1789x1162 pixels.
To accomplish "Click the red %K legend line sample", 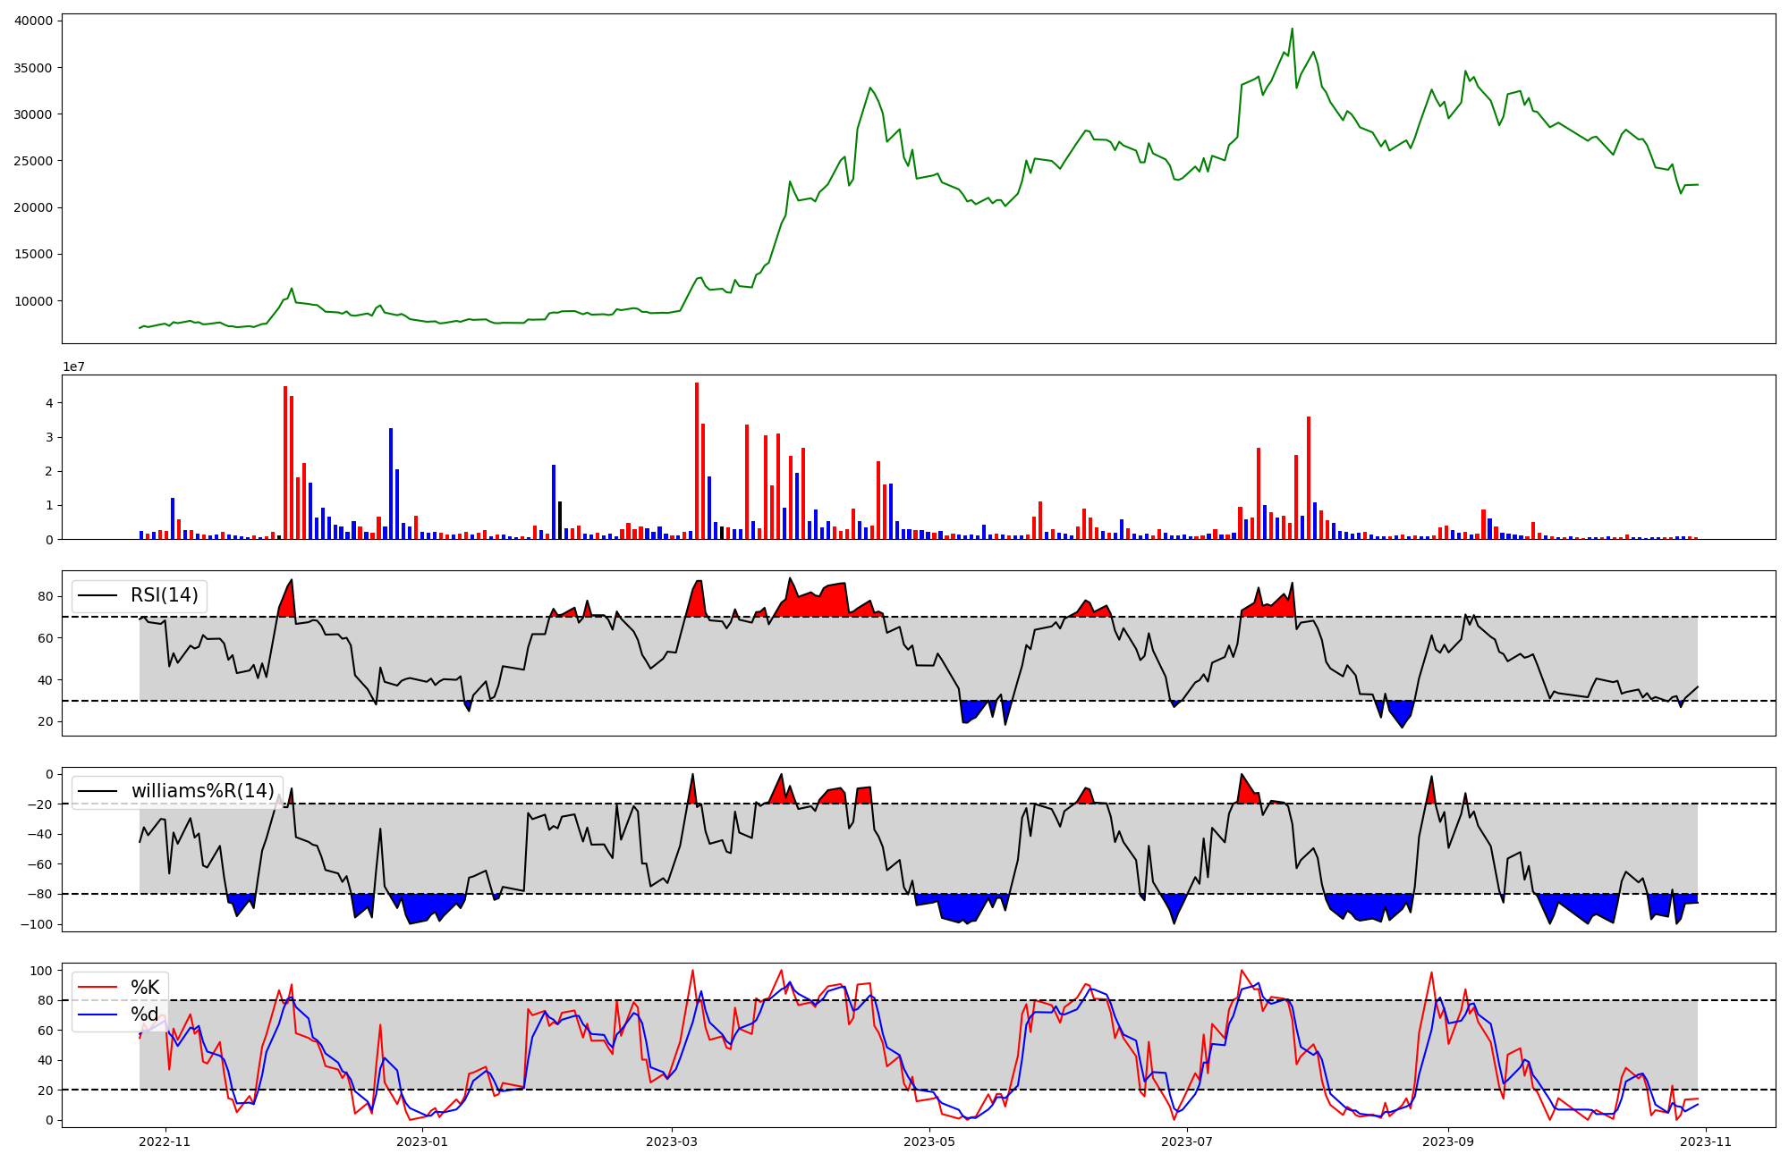I will click(98, 988).
